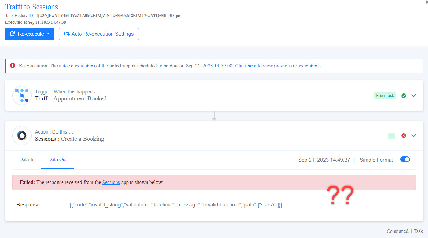The height and width of the screenshot is (238, 428).
Task: Toggle the Simple Format switch
Action: 405,160
